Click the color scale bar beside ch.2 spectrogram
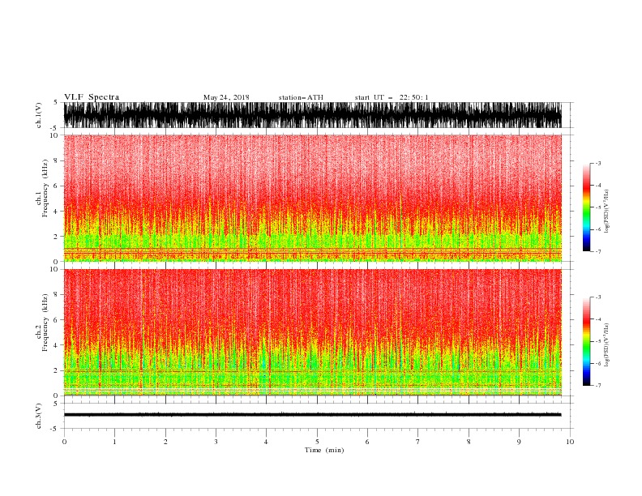Screen dimensions: 642x496 (587, 341)
